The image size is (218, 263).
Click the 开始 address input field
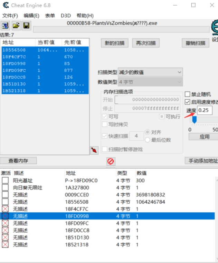click(x=148, y=100)
